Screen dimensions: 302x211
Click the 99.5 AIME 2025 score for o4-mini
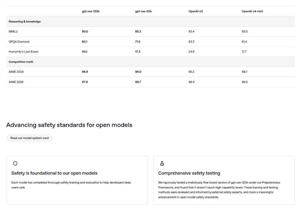pos(245,82)
